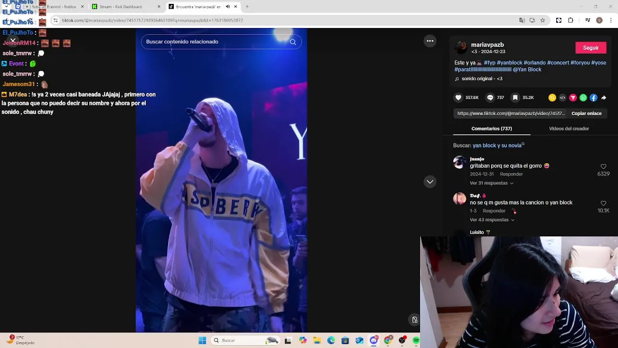Switch to Videos del creador tab

569,129
